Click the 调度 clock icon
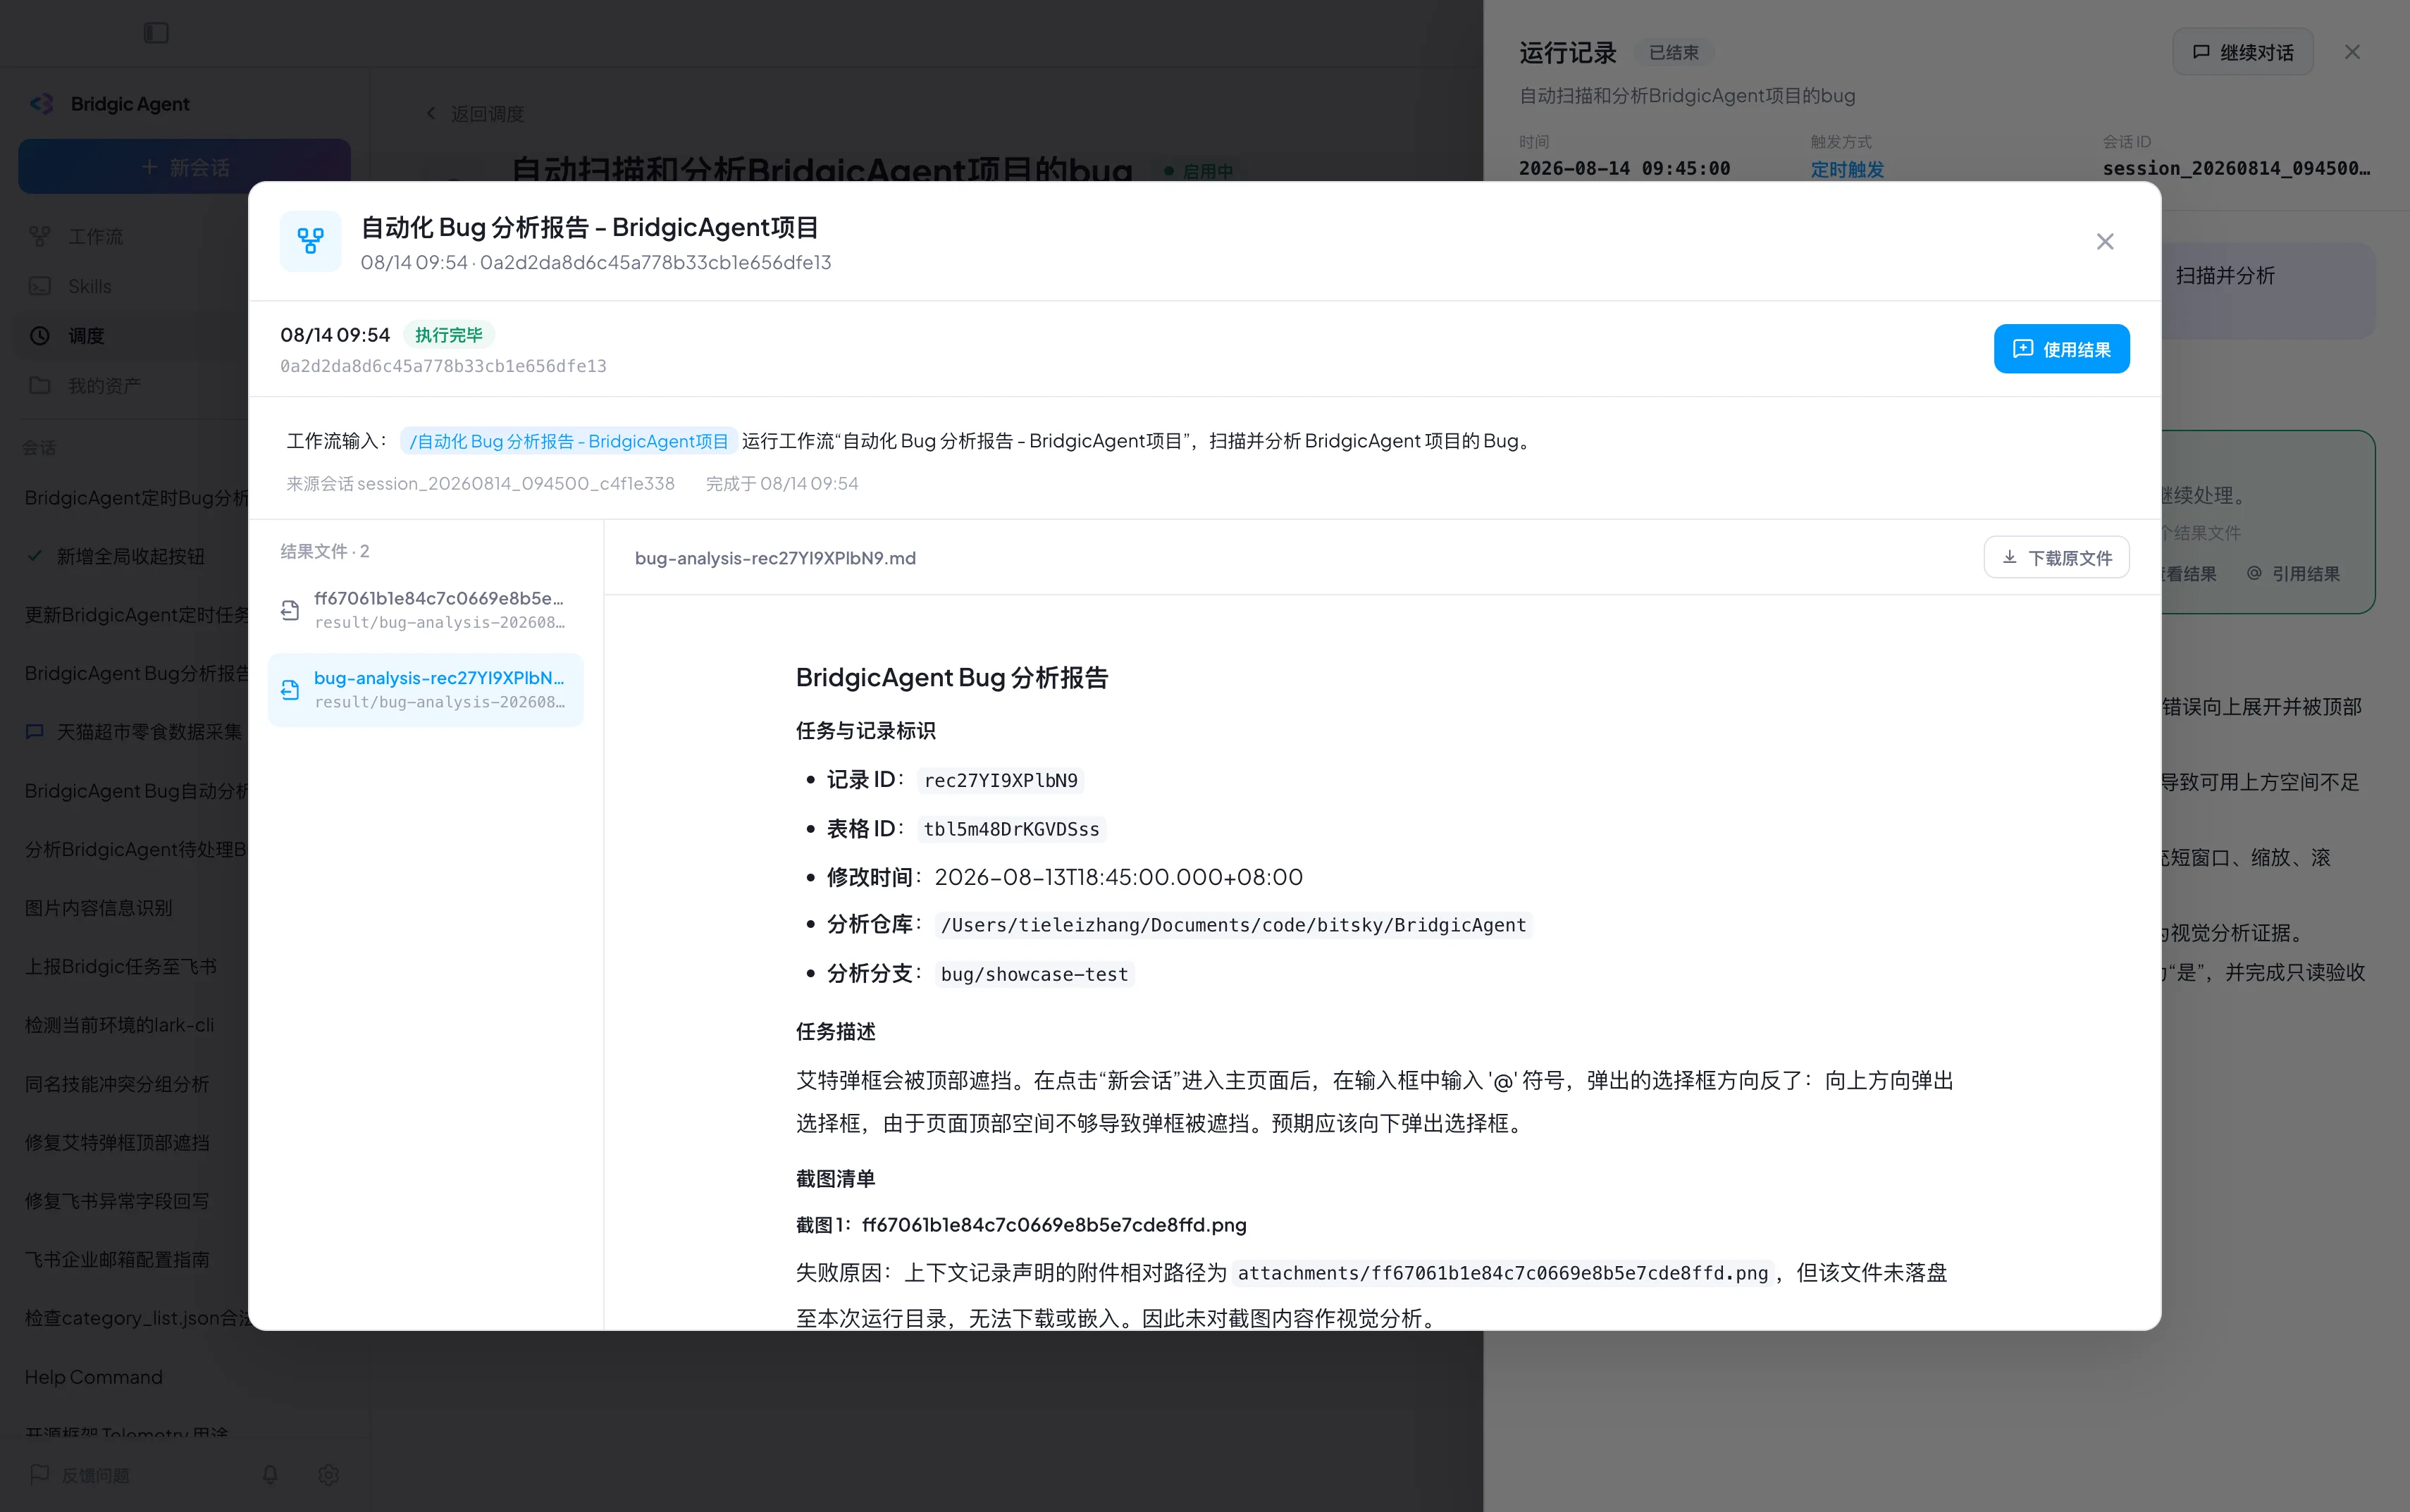The height and width of the screenshot is (1512, 2410). coord(40,336)
